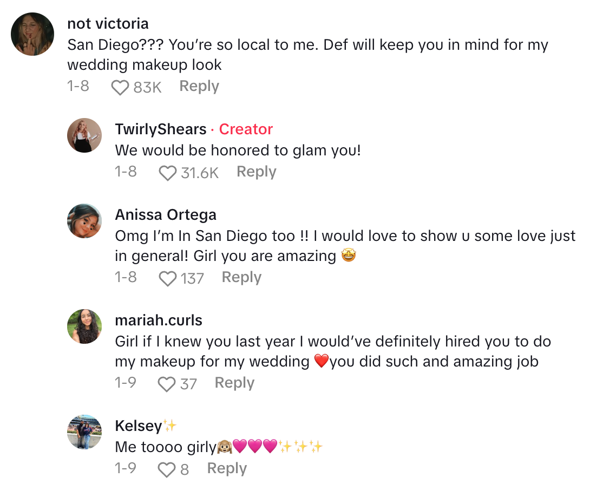Reply to Anissa Ortega's comment
The height and width of the screenshot is (497, 590).
[241, 278]
